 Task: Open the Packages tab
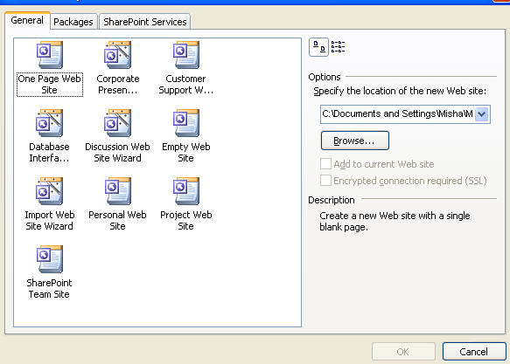(73, 22)
